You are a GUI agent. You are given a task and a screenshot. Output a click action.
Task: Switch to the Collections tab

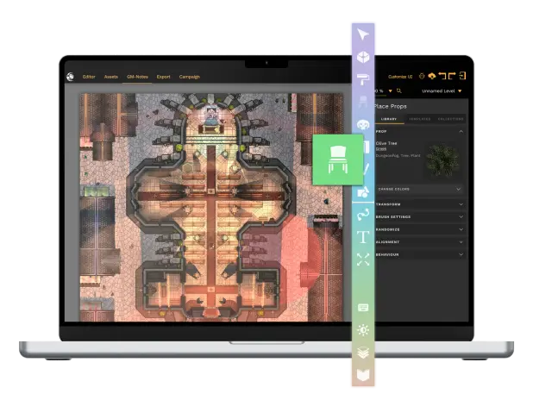click(450, 119)
